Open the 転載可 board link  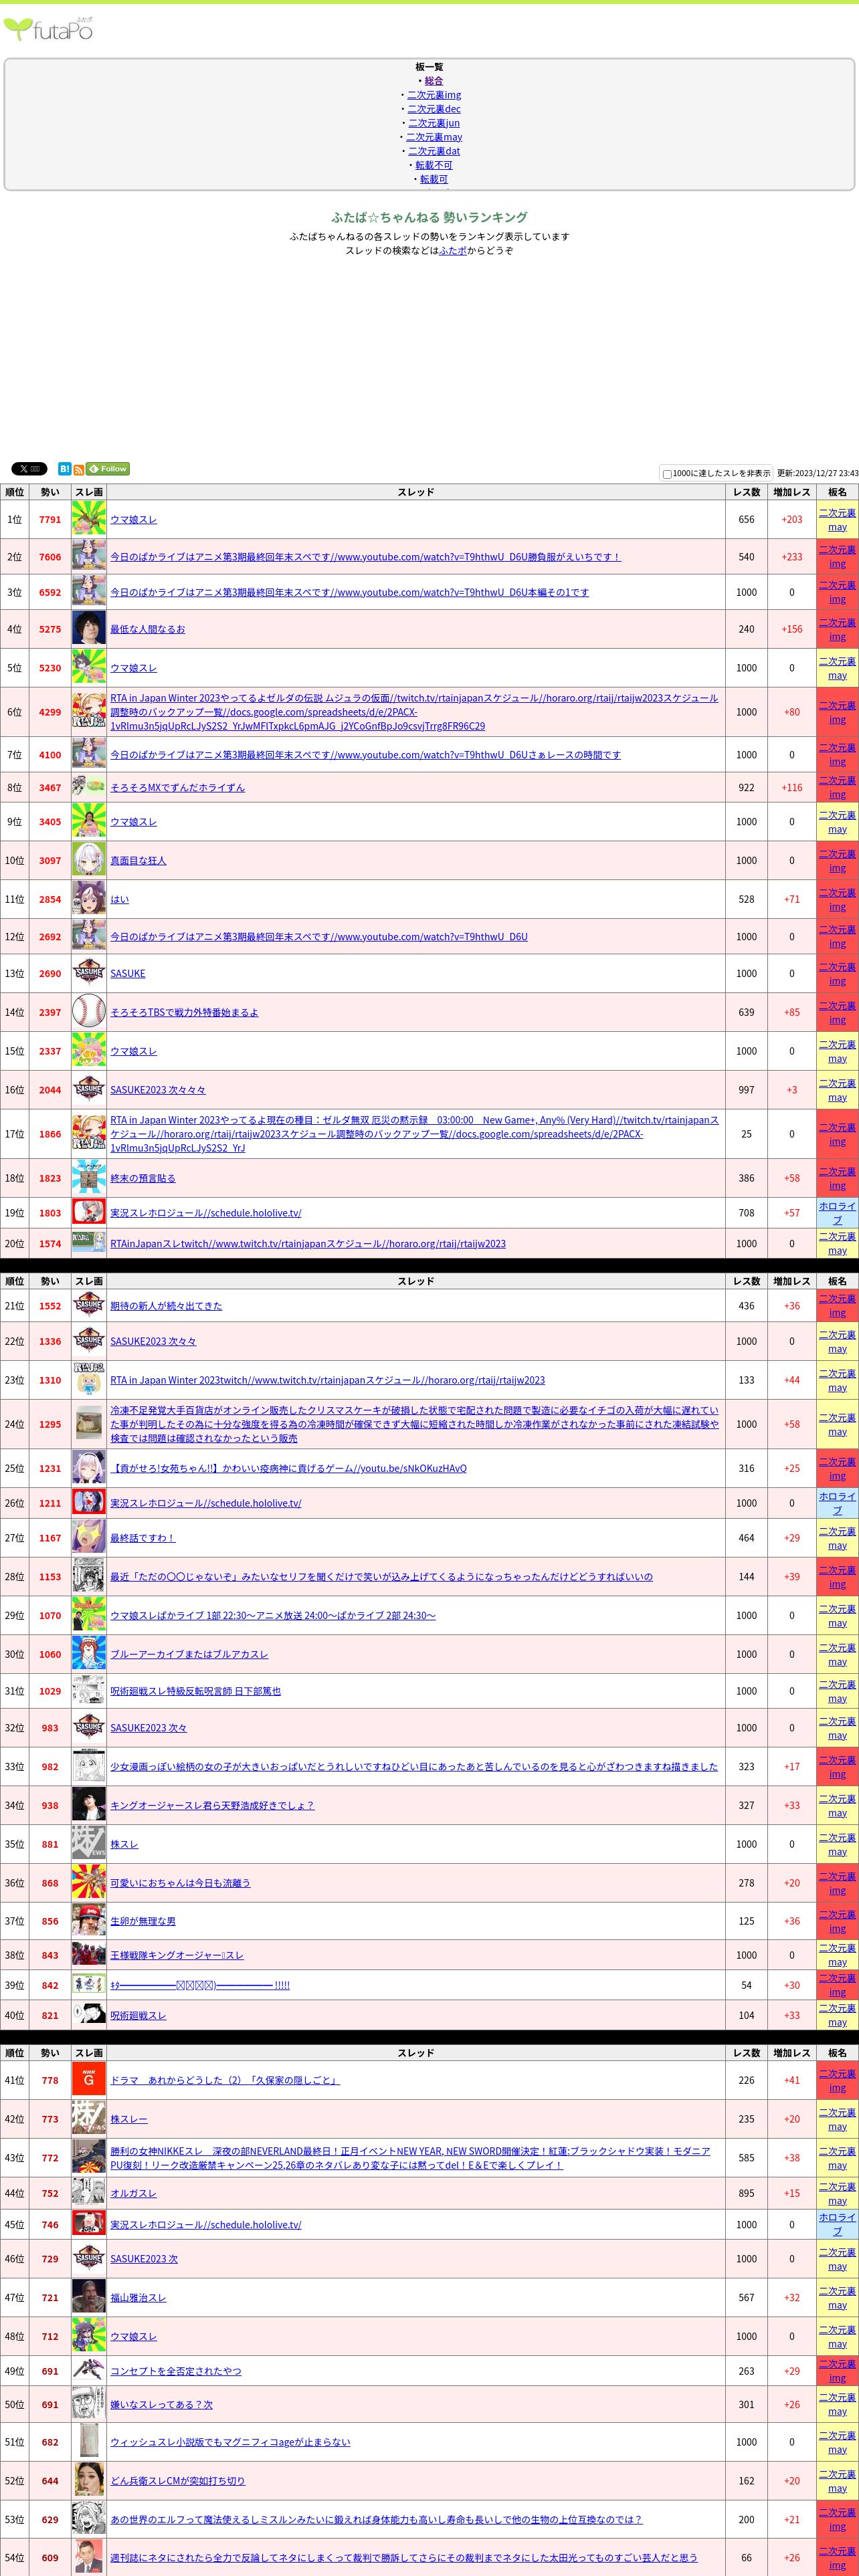pos(434,179)
